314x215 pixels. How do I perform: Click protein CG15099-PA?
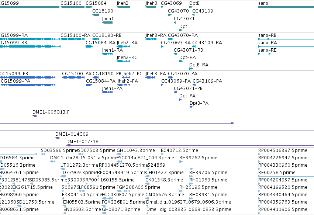[28, 85]
